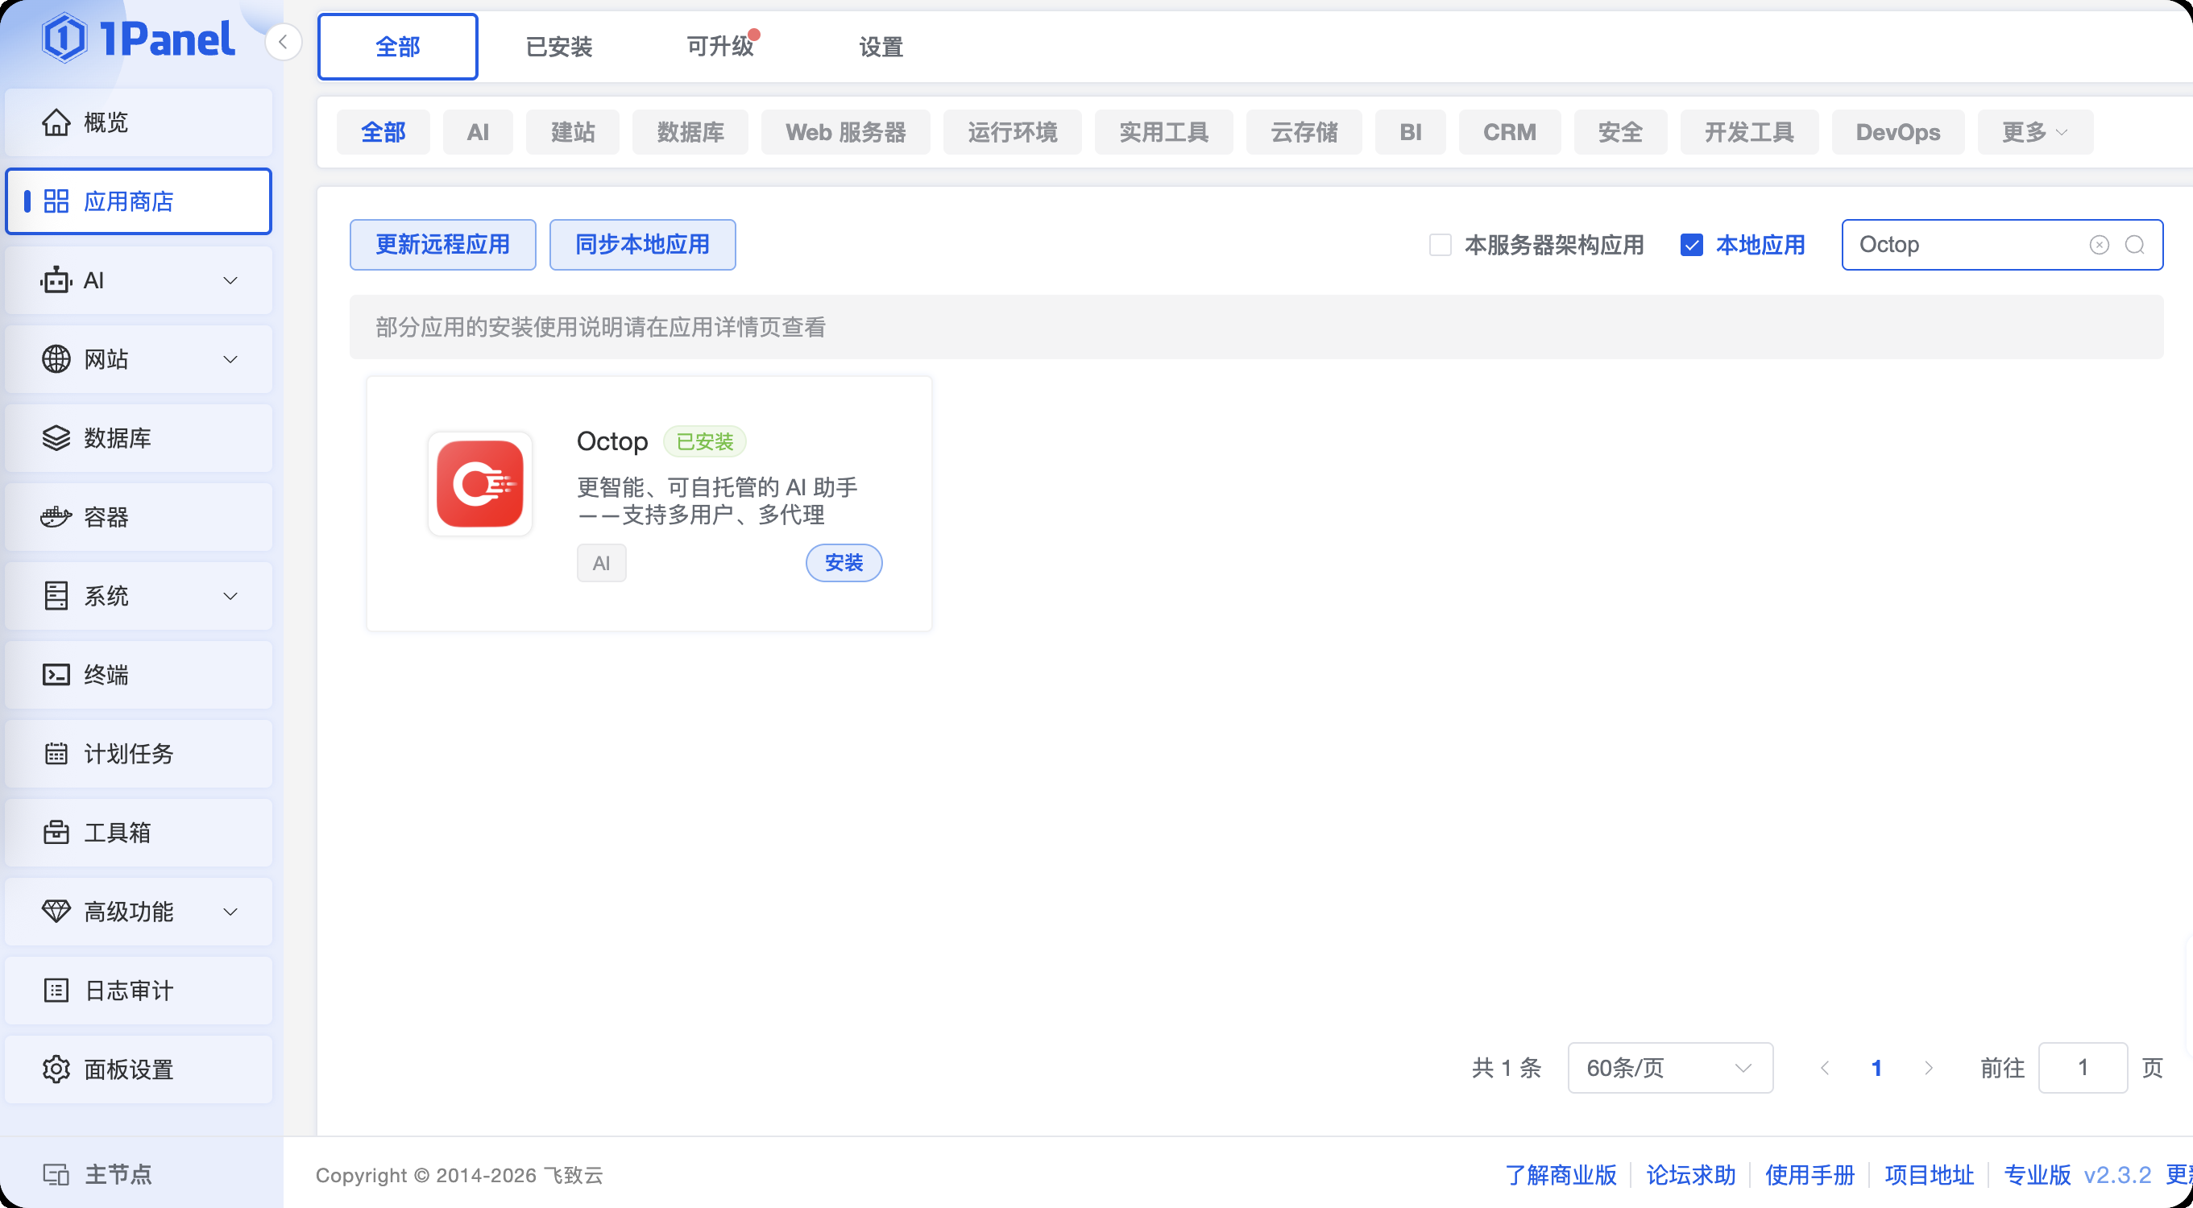This screenshot has height=1208, width=2193.
Task: Click the search field containing Octop
Action: click(x=2001, y=245)
